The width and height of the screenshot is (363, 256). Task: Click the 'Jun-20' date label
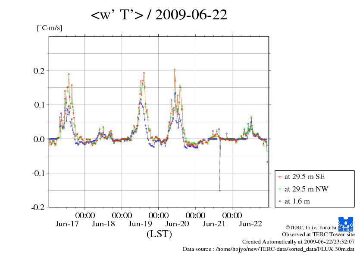177,224
